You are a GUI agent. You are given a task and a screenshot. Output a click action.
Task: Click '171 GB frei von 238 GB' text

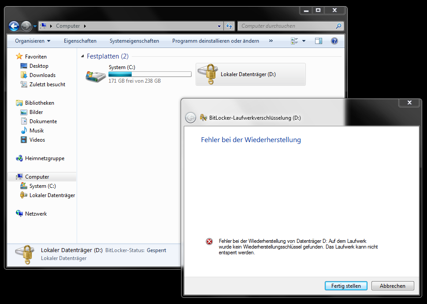[134, 81]
